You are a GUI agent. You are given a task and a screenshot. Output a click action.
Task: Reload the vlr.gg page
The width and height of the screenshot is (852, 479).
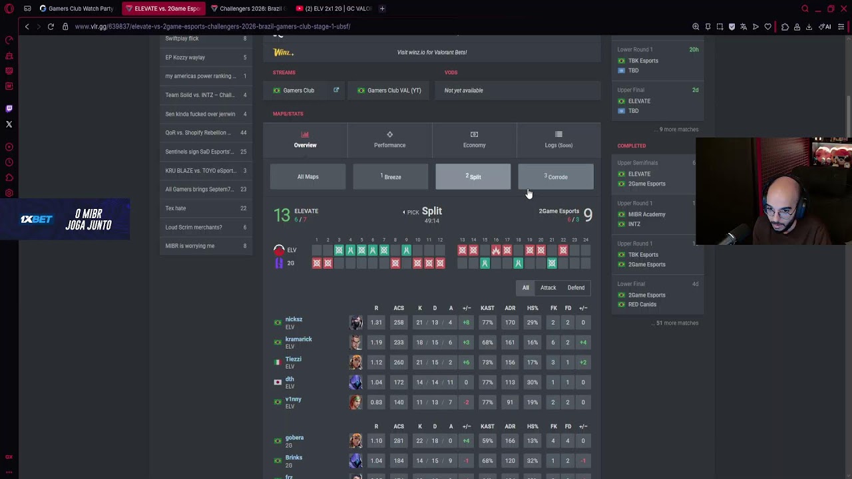[x=51, y=27]
